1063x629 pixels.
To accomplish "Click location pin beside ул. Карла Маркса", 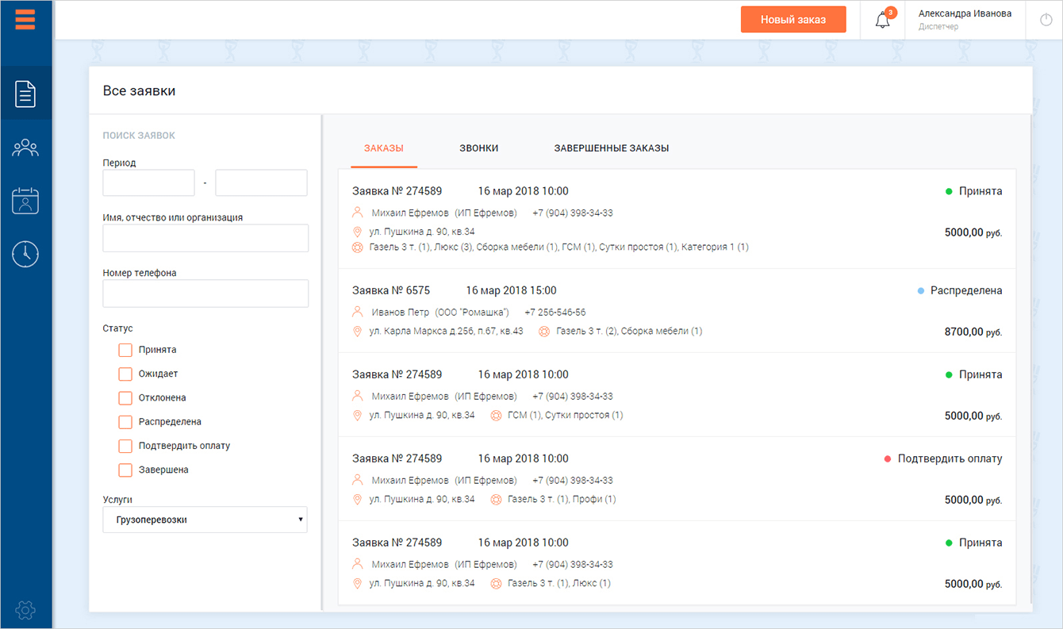I will tap(357, 331).
